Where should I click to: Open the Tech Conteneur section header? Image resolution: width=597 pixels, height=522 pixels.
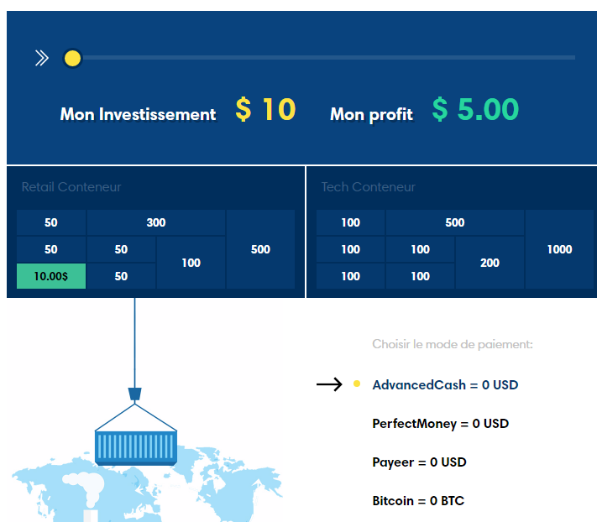pos(368,187)
